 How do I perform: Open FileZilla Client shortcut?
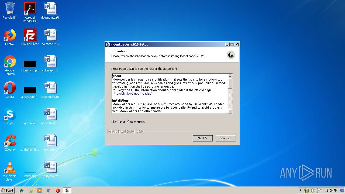30,37
